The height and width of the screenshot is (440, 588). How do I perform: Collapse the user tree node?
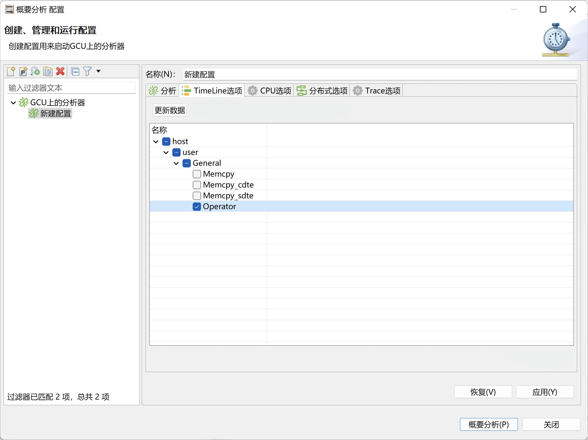[166, 152]
